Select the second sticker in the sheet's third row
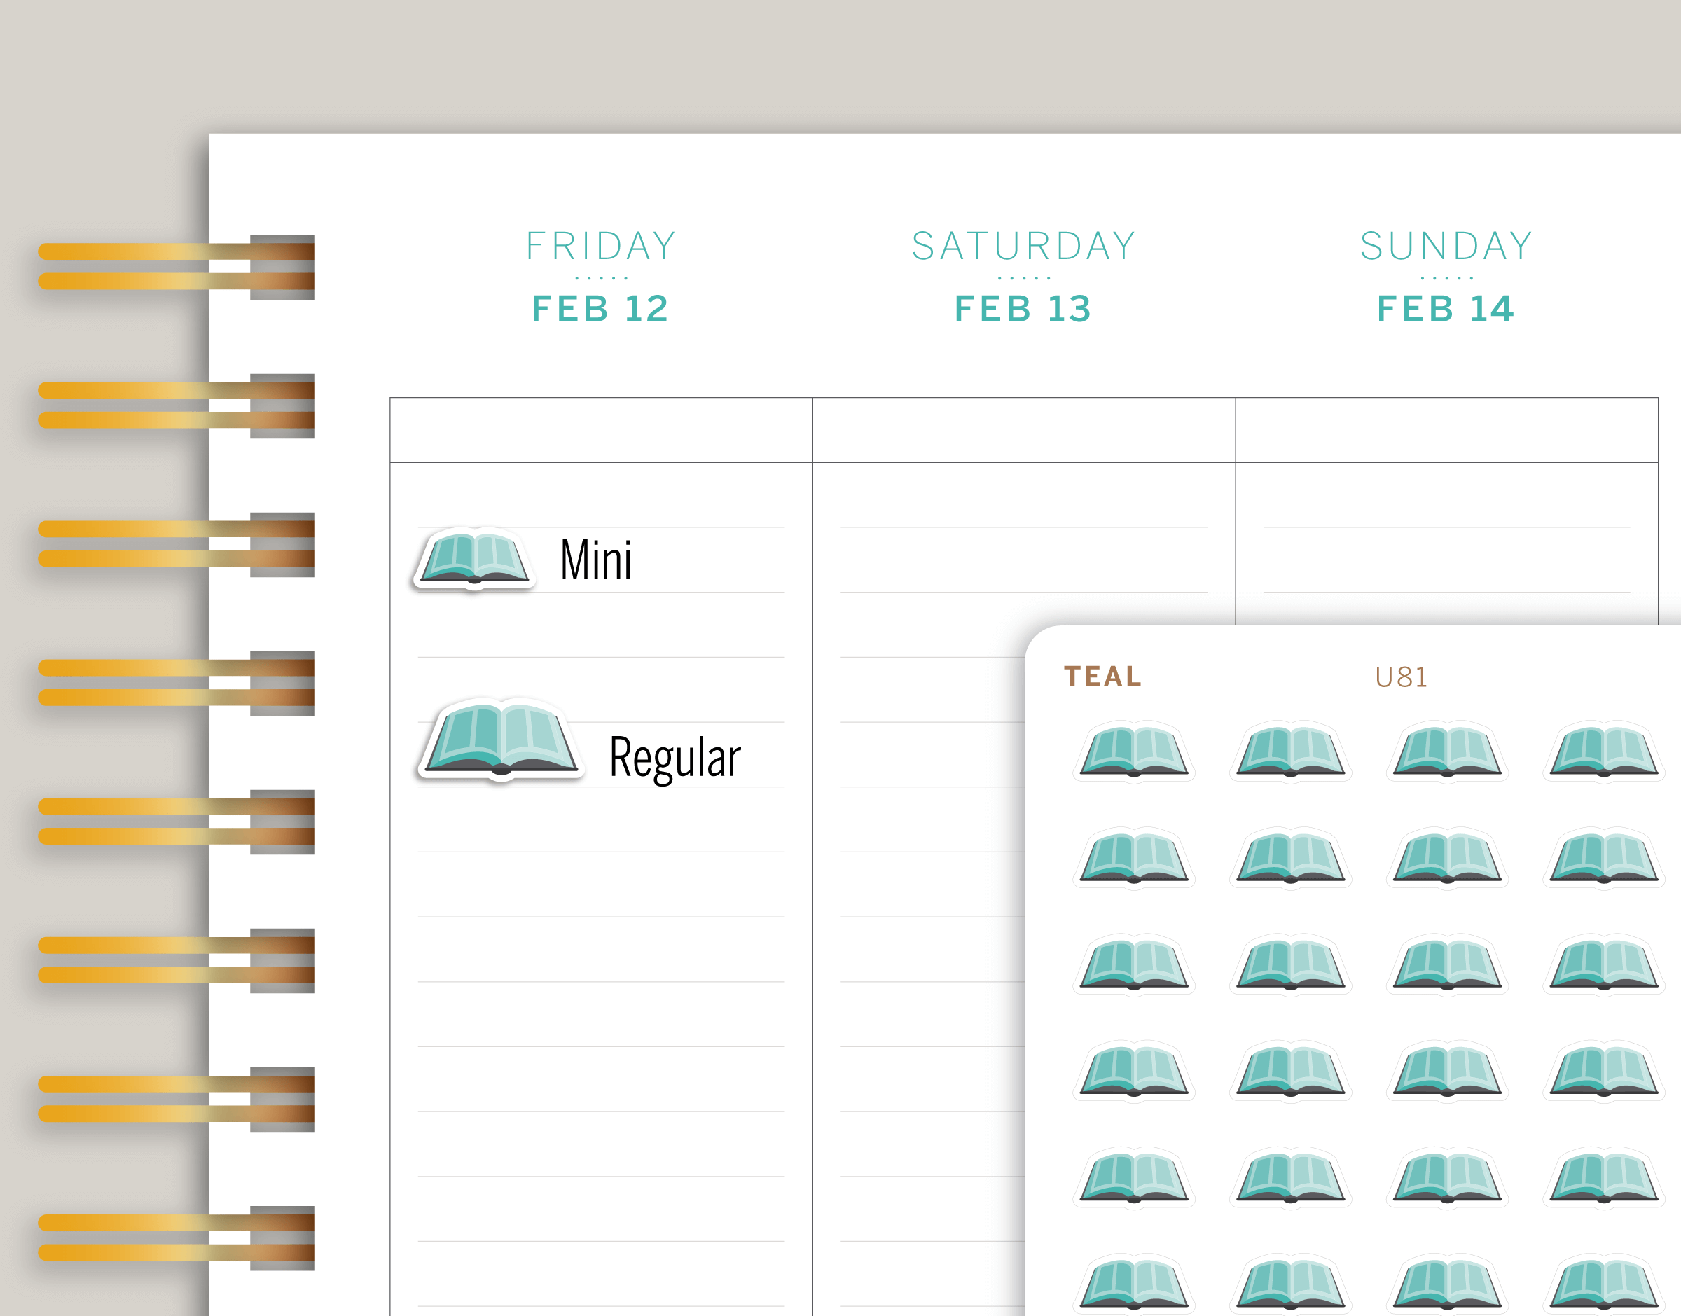 [x=1290, y=964]
